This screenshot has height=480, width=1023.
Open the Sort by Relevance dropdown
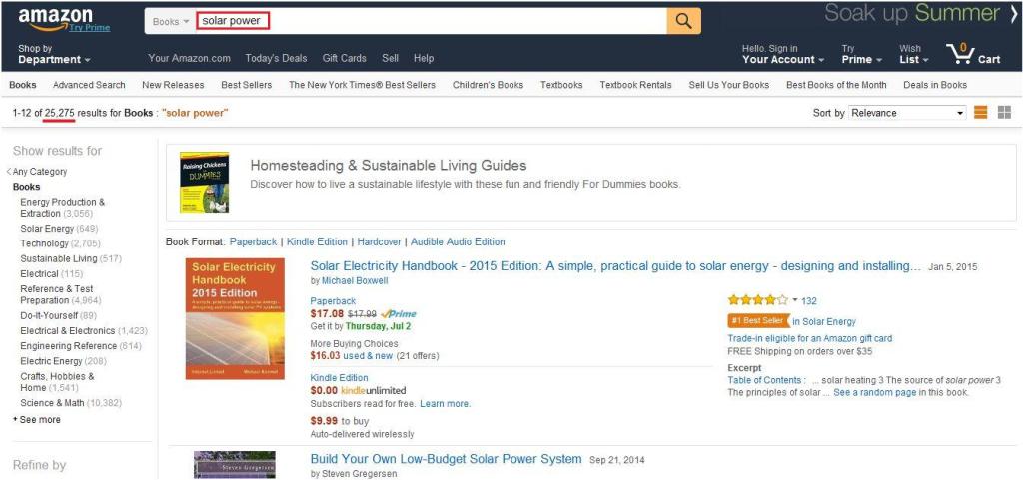click(x=907, y=113)
